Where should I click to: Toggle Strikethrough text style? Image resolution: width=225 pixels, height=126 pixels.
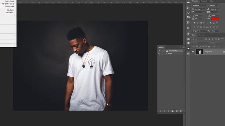coord(217,23)
